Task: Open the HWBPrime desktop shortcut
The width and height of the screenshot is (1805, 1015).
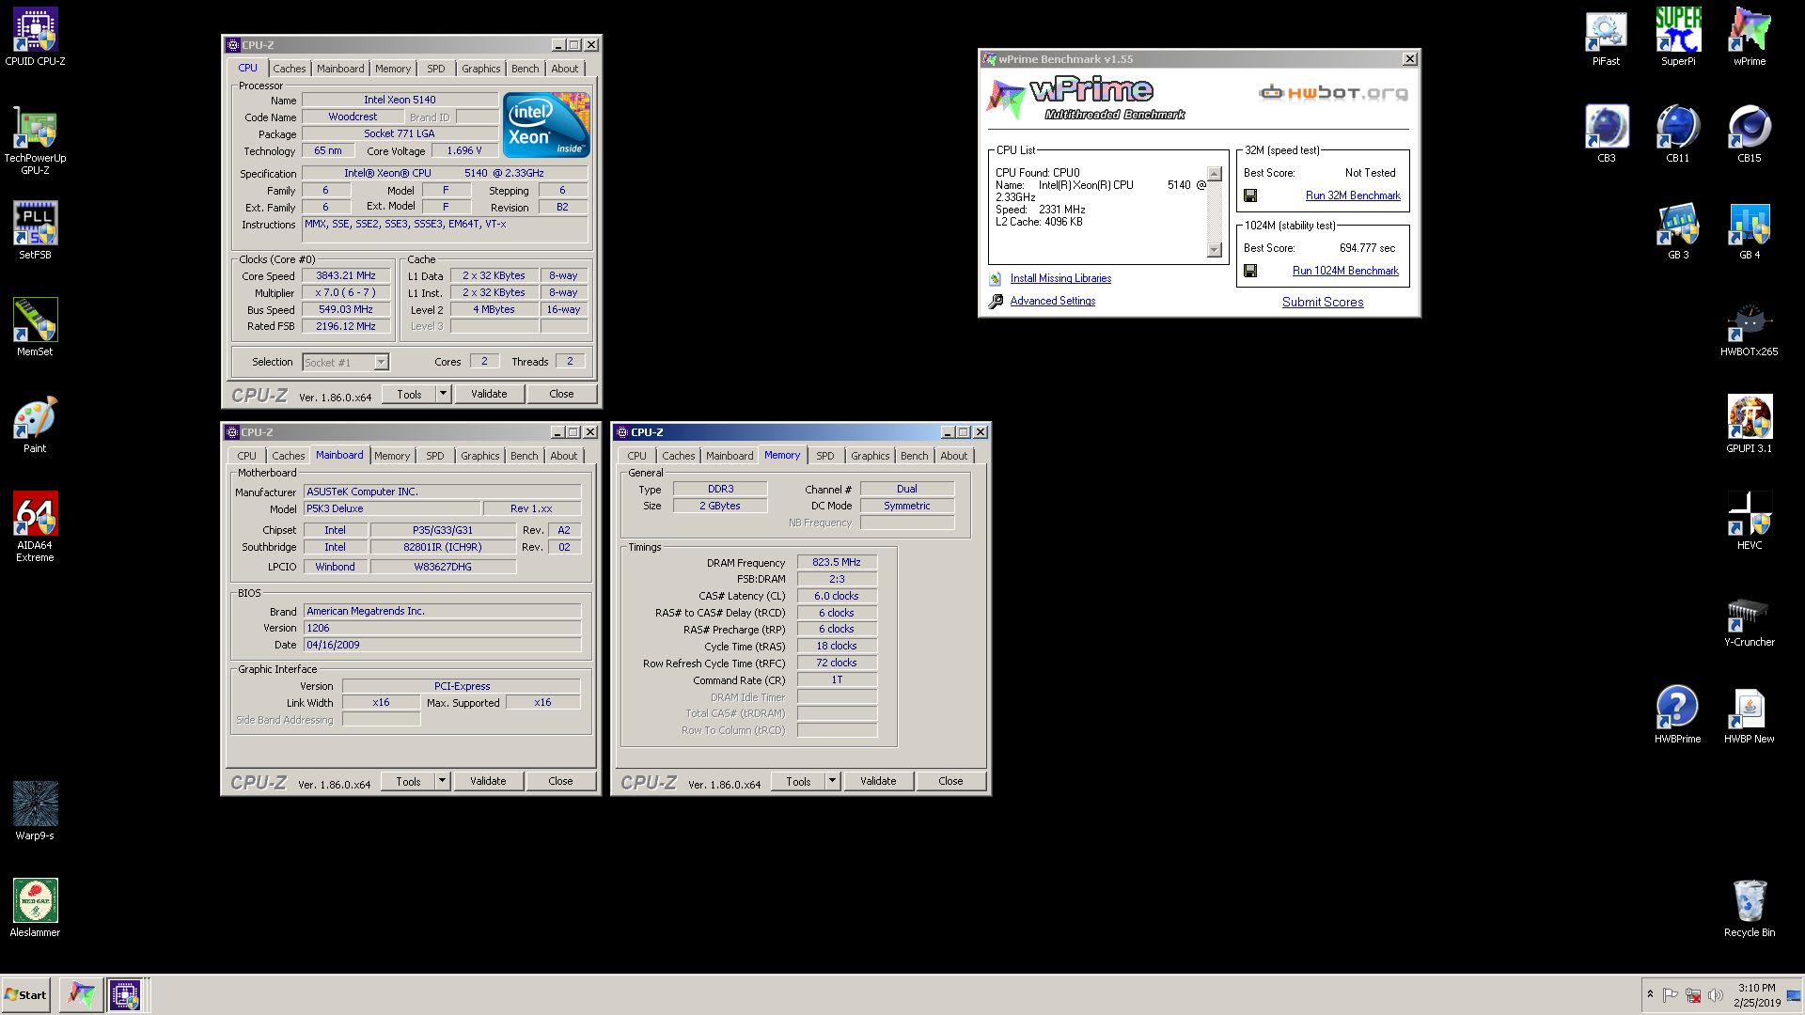Action: (1678, 715)
